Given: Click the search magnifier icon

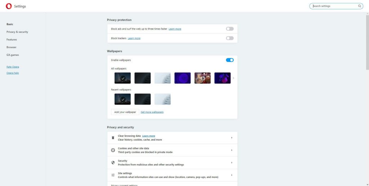Looking at the screenshot, I should [x=359, y=6].
